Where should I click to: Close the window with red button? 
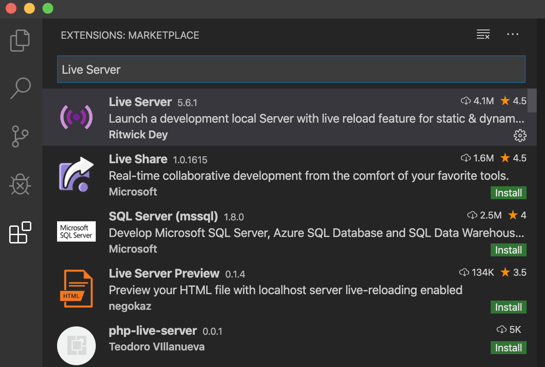[x=11, y=8]
